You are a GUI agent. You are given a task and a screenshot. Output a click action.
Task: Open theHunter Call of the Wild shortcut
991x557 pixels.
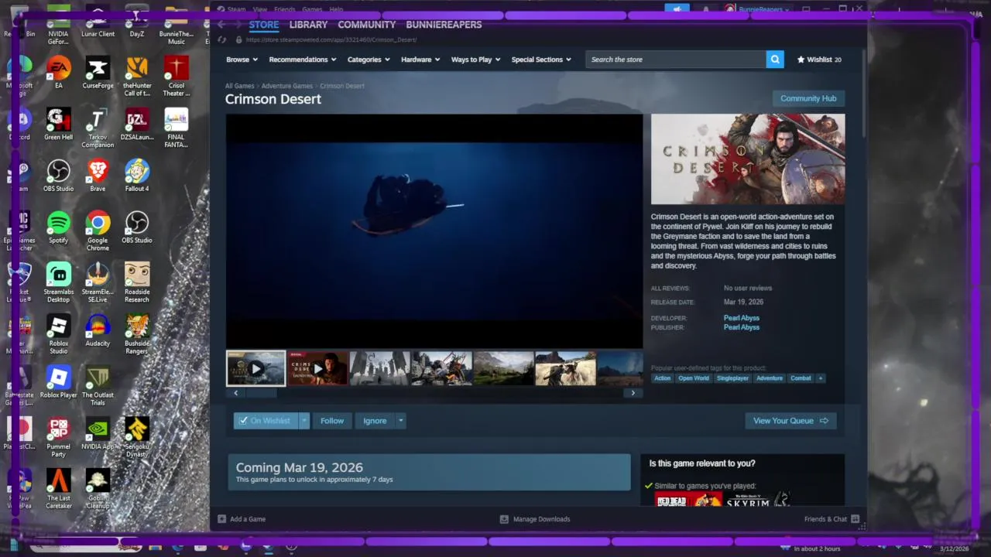point(137,77)
